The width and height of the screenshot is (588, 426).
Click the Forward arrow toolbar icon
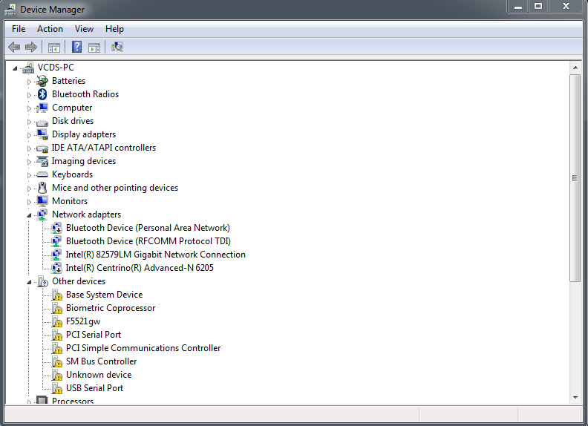pos(30,47)
